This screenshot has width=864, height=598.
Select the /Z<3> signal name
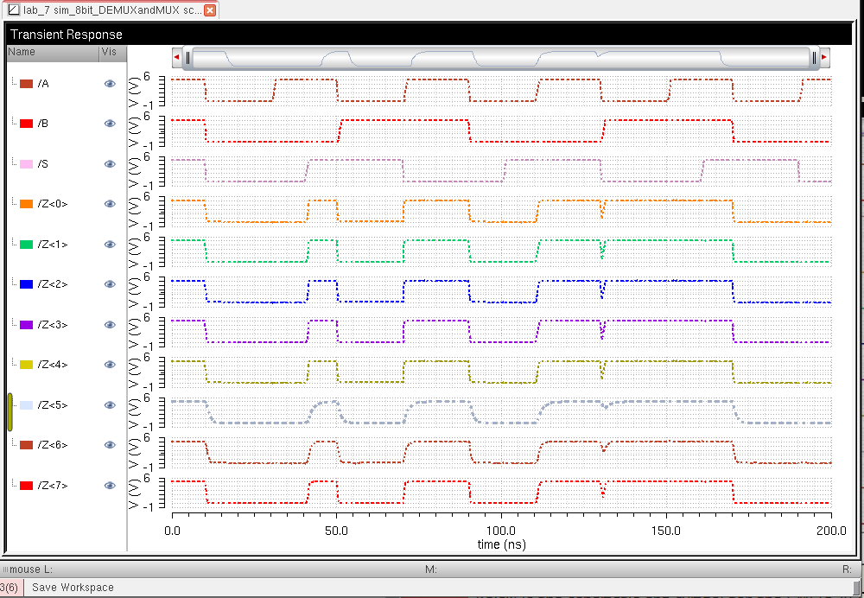(53, 325)
